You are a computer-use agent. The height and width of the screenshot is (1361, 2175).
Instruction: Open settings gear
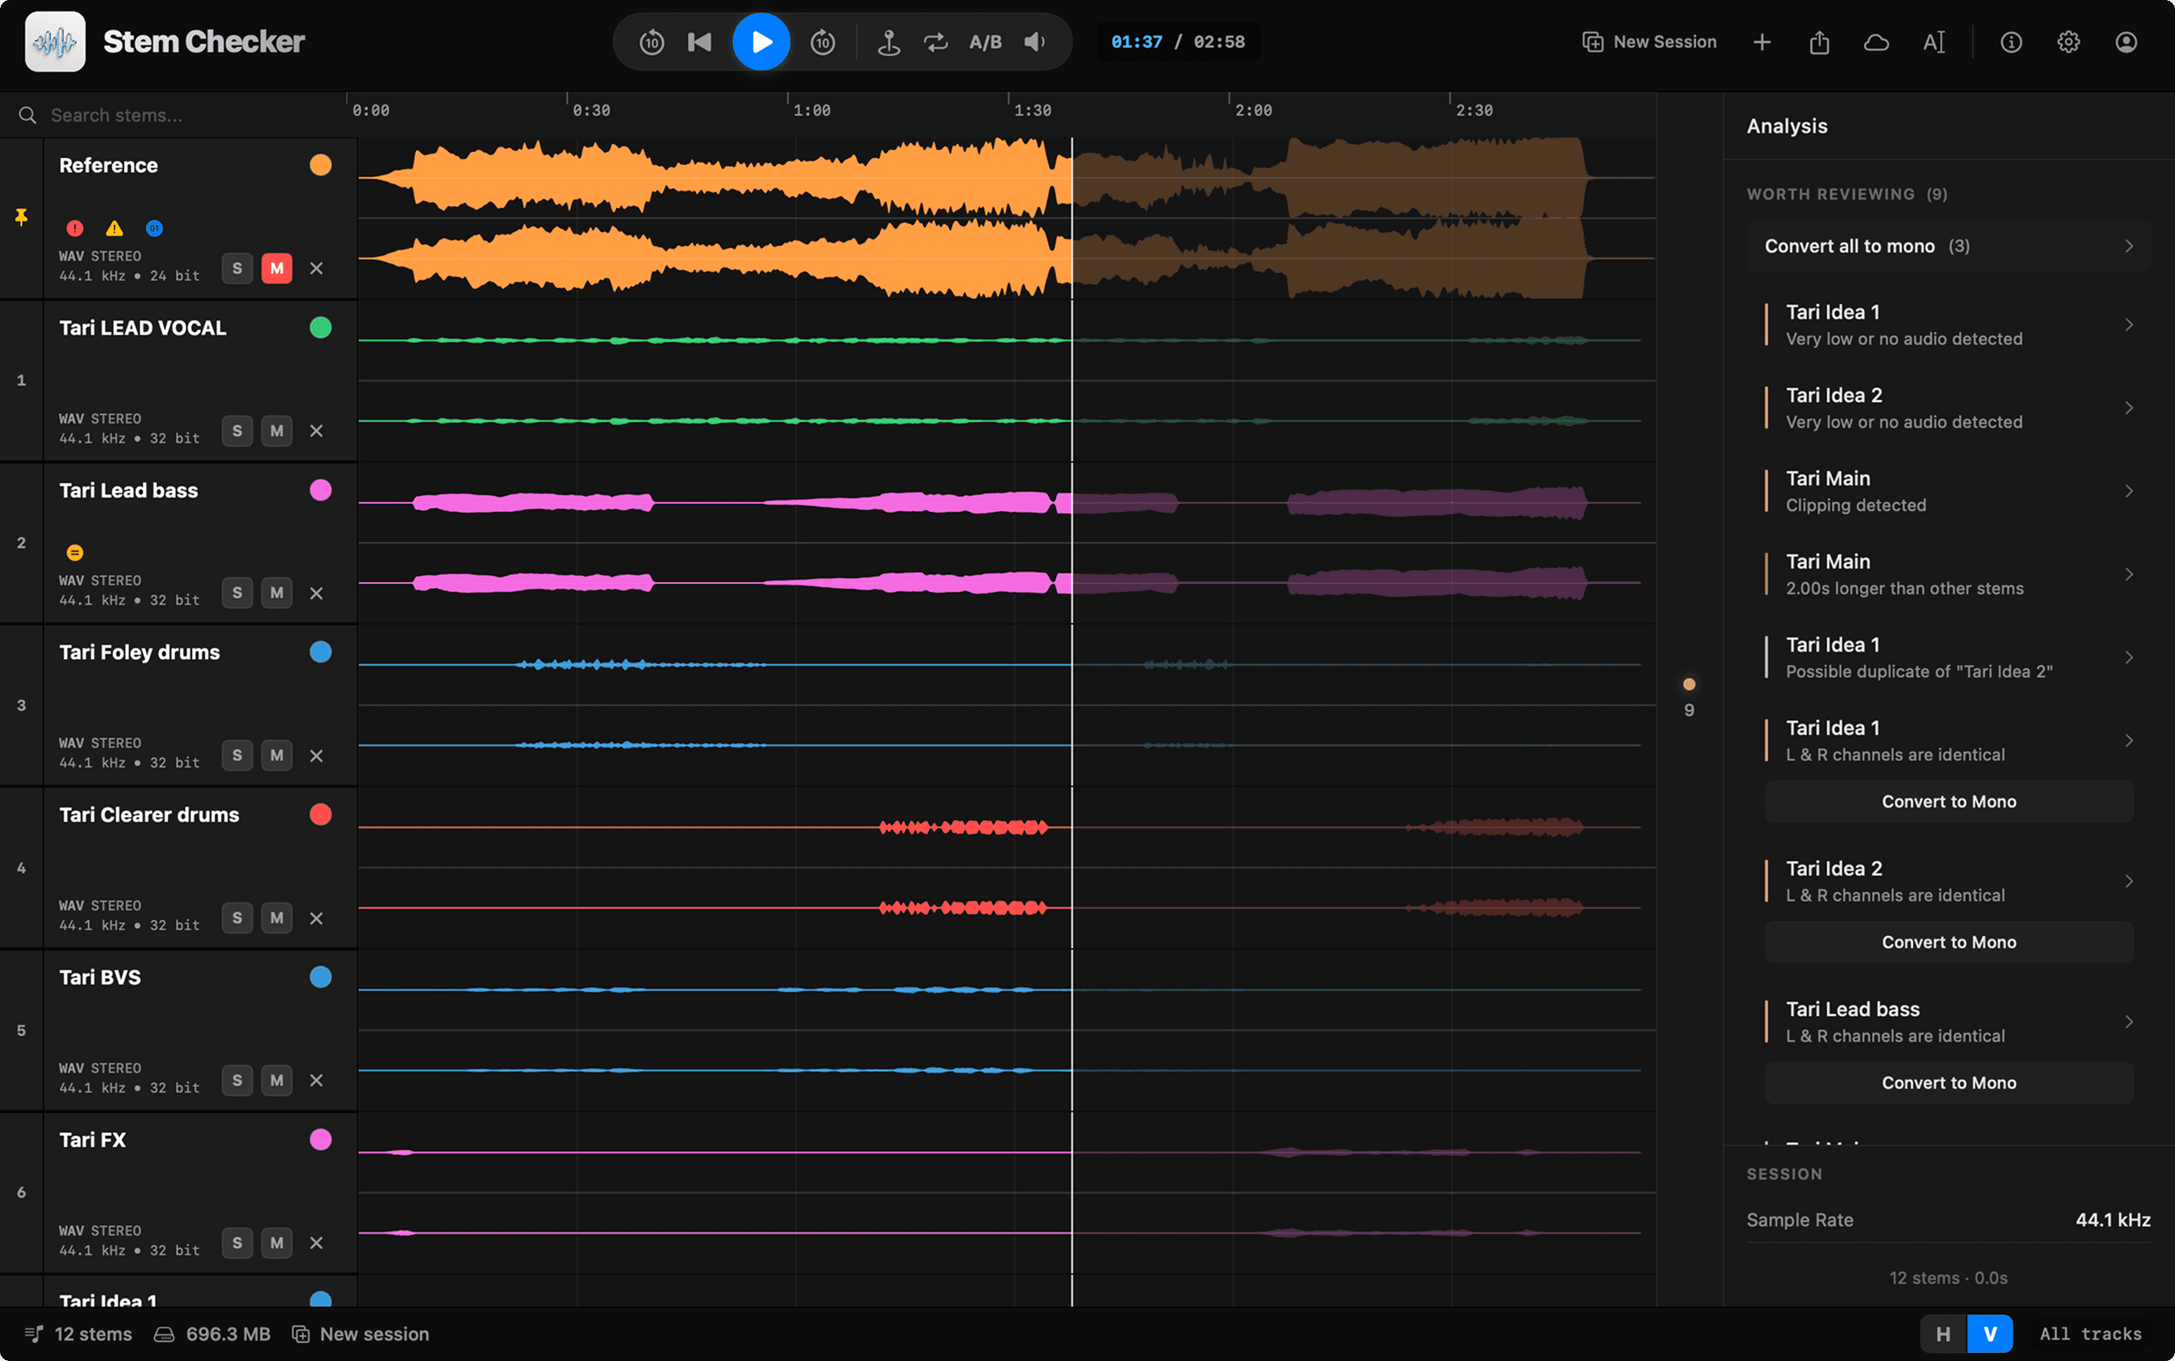[2069, 41]
